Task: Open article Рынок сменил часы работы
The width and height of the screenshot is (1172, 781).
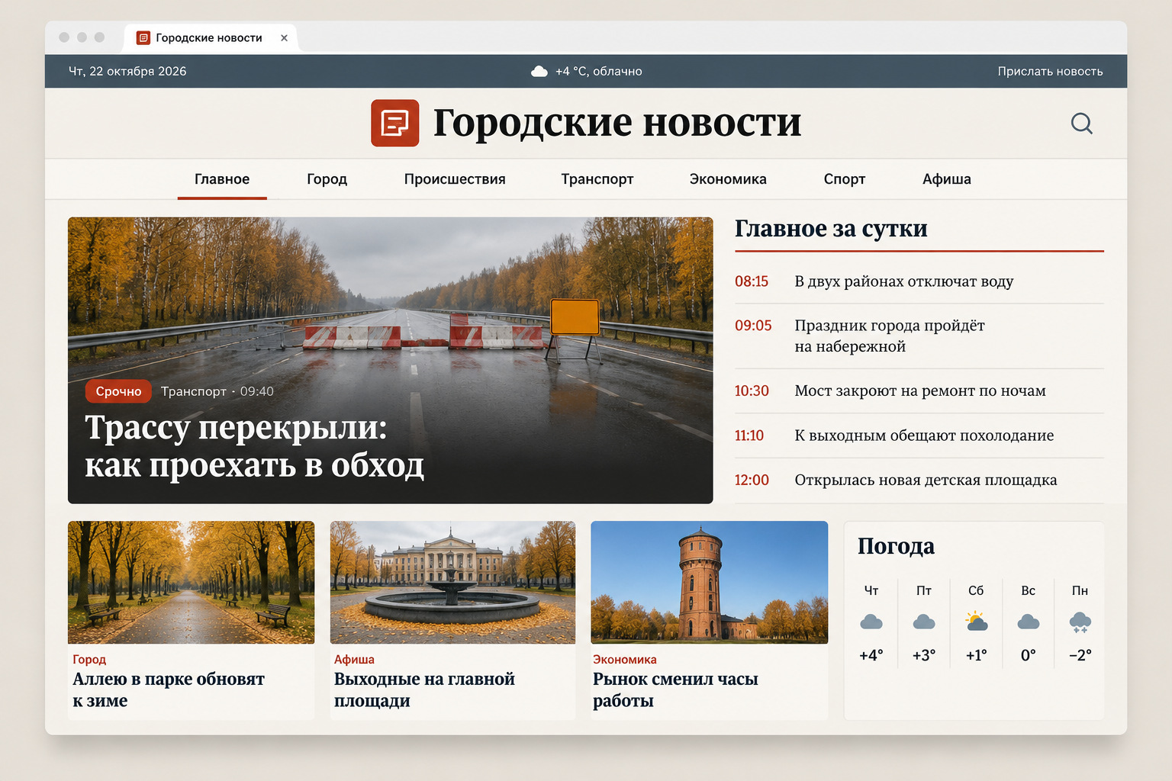Action: [675, 690]
